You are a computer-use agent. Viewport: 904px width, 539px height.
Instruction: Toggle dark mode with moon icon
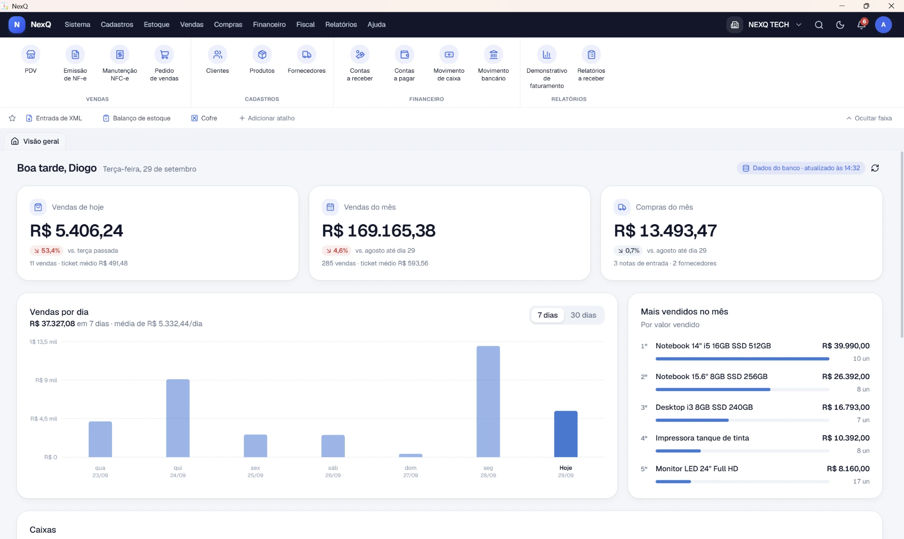(x=840, y=25)
